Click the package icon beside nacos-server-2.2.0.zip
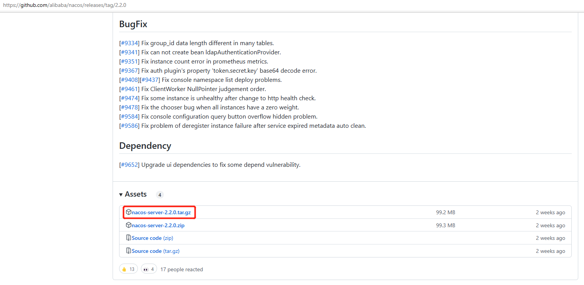Screen dimensions: 584x285 coord(129,225)
